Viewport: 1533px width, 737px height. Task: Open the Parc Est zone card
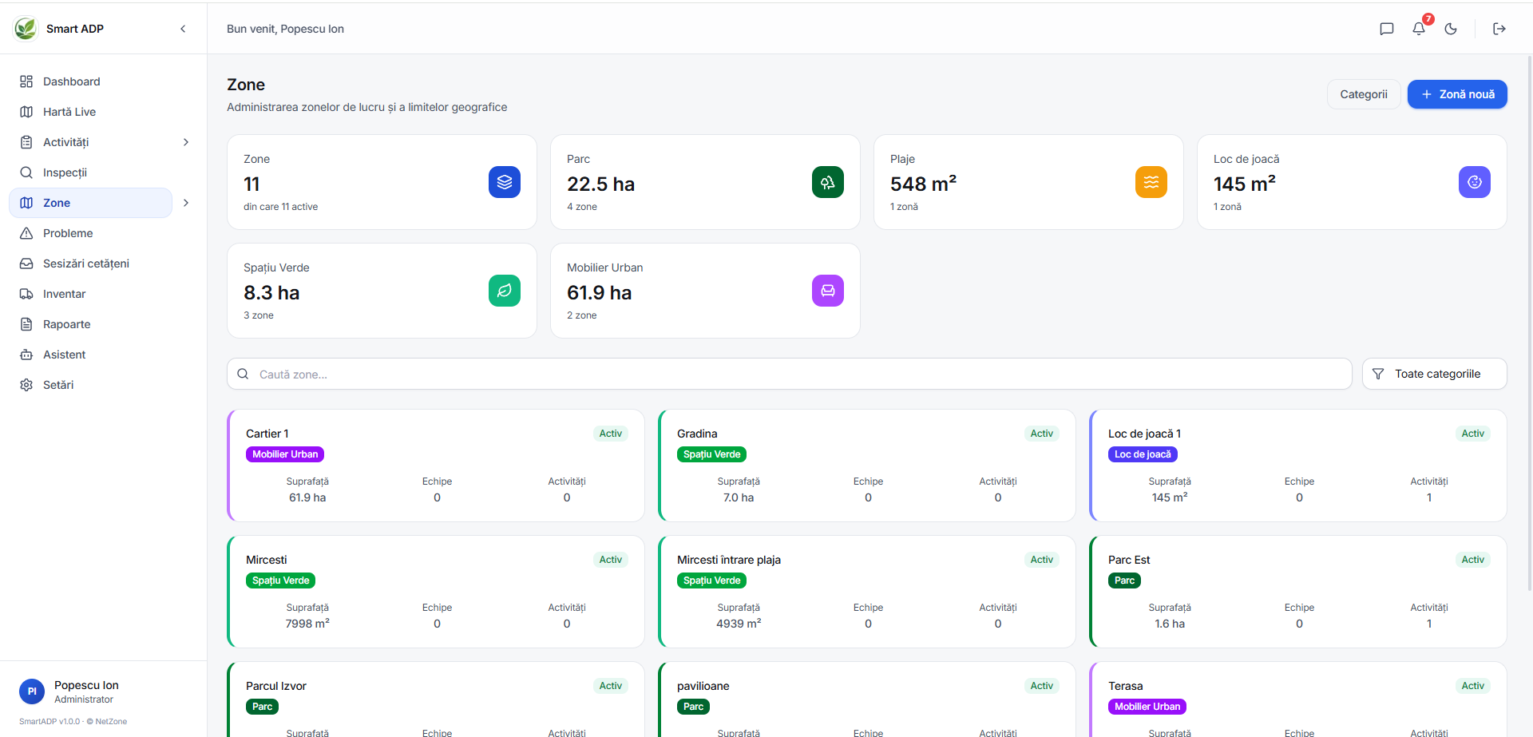coord(1298,592)
